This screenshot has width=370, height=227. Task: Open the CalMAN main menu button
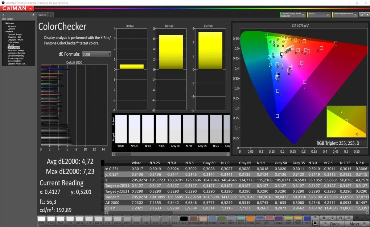coord(17,8)
